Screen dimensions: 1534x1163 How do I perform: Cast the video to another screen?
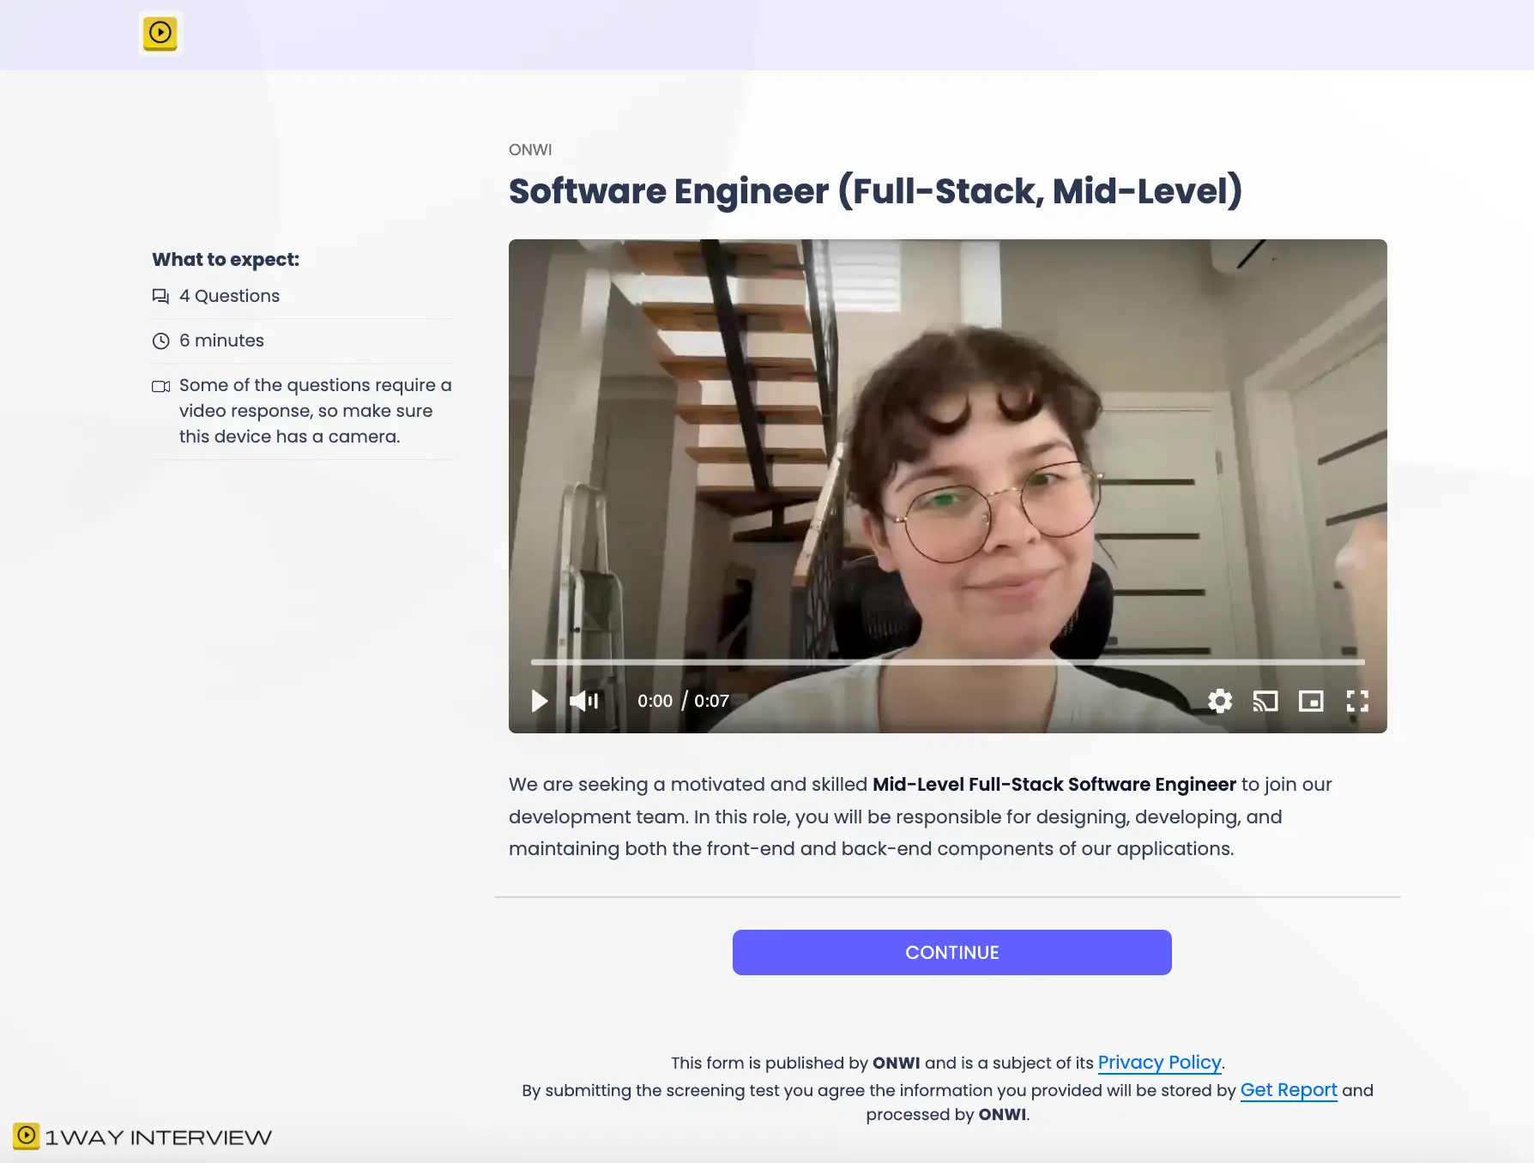[1265, 701]
